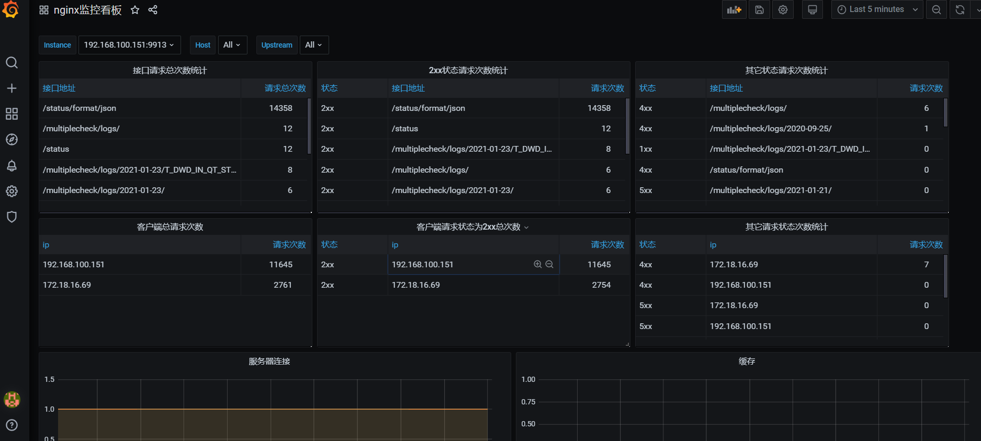The height and width of the screenshot is (441, 981).
Task: Add a new panel to dashboard
Action: tap(734, 9)
